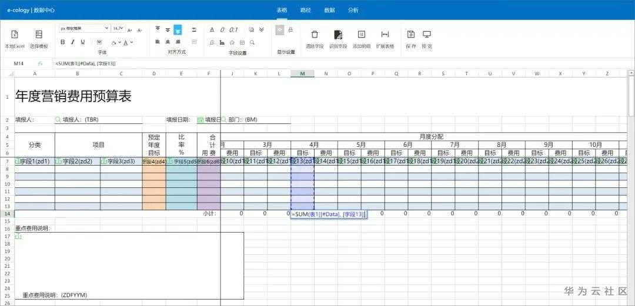This screenshot has height=306, width=635.
Task: Click the search icon before 部门: (BM)
Action: 224,120
